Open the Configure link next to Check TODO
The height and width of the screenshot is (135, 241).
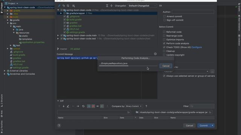tap(197, 47)
